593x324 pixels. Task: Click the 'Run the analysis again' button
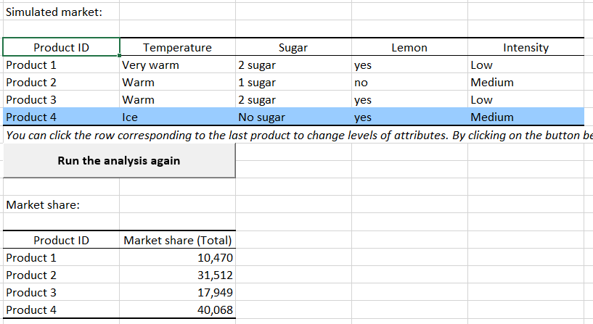tap(119, 160)
